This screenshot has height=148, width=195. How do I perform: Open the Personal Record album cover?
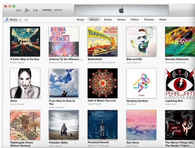tap(102, 125)
